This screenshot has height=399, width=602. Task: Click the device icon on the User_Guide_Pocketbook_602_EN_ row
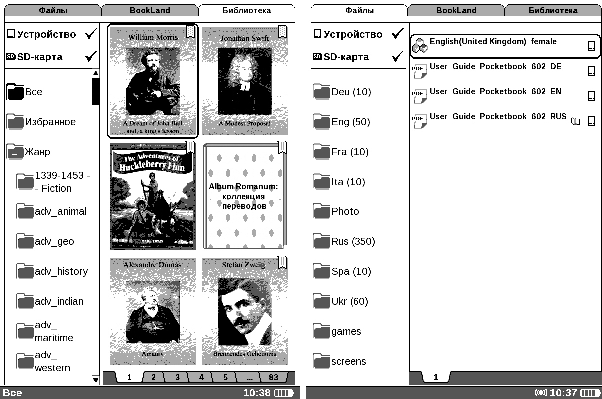tap(591, 96)
